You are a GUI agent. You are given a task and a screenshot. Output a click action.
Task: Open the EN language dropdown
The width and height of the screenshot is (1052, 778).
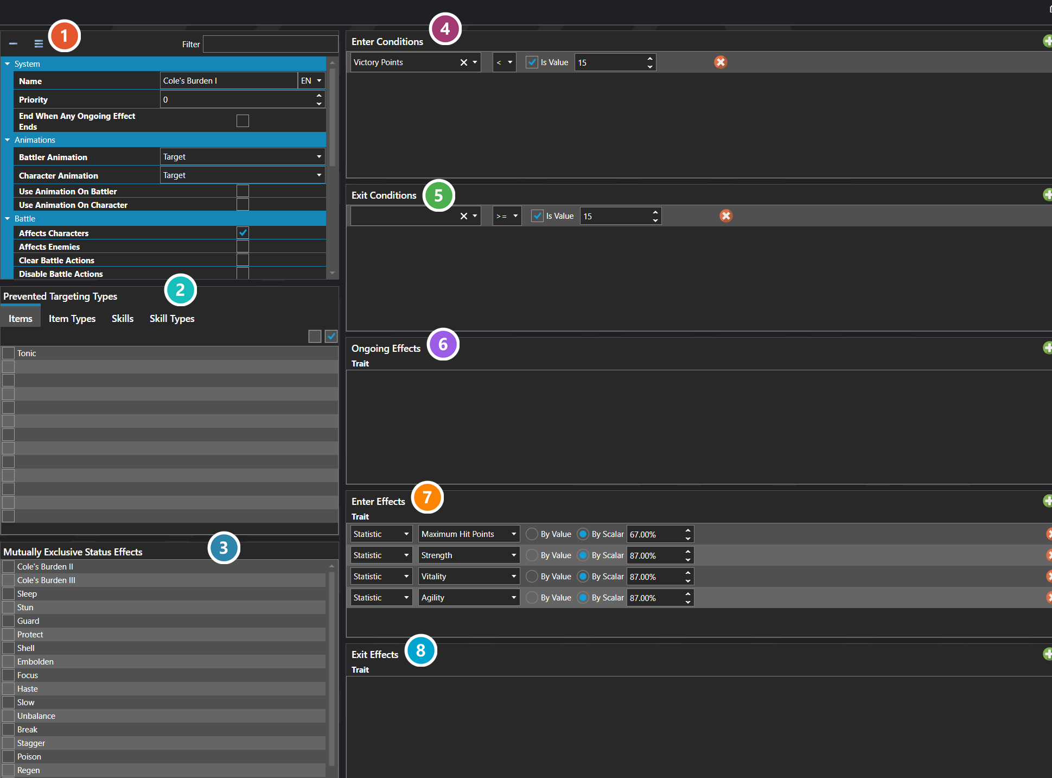pos(311,80)
